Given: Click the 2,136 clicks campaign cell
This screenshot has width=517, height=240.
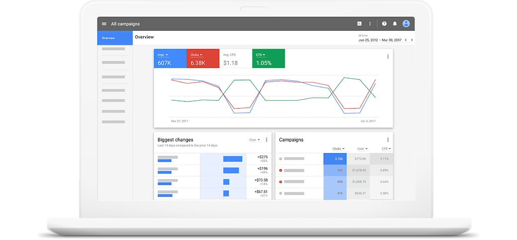Looking at the screenshot, I should coord(335,159).
